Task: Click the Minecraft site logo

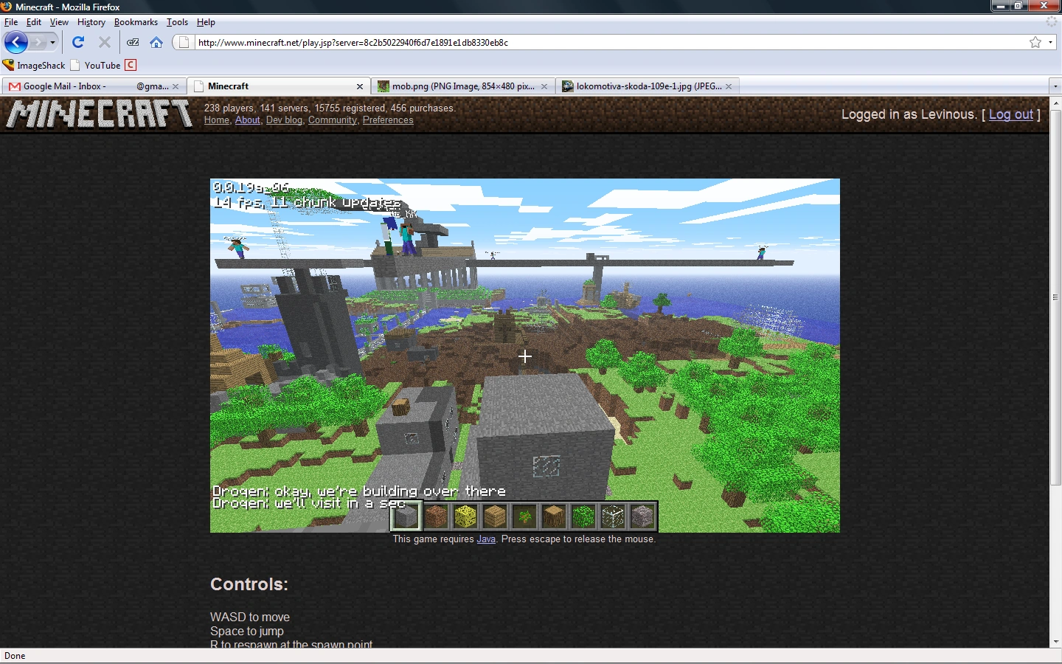Action: pyautogui.click(x=100, y=114)
